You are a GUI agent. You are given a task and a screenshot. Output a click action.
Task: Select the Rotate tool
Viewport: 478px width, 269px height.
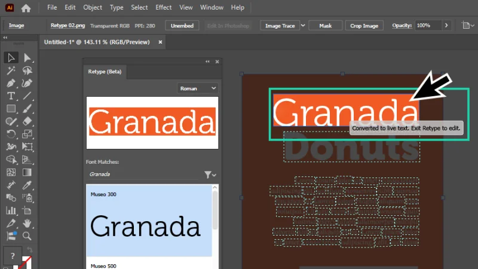[11, 134]
